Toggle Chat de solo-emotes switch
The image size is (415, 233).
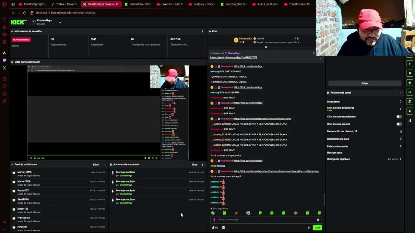pyautogui.click(x=399, y=124)
